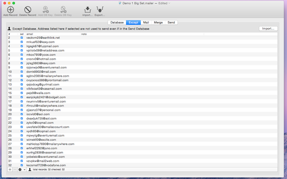Click the Delete Record toolbar icon

[x=28, y=10]
